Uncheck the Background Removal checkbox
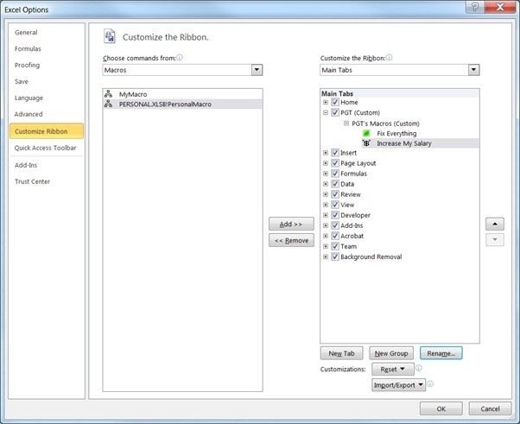Image resolution: width=520 pixels, height=424 pixels. (x=335, y=256)
